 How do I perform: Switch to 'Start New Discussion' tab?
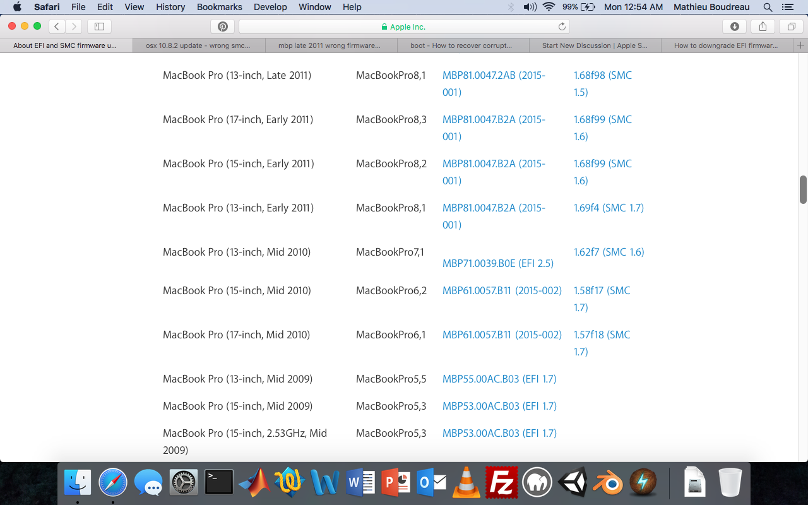pos(595,45)
